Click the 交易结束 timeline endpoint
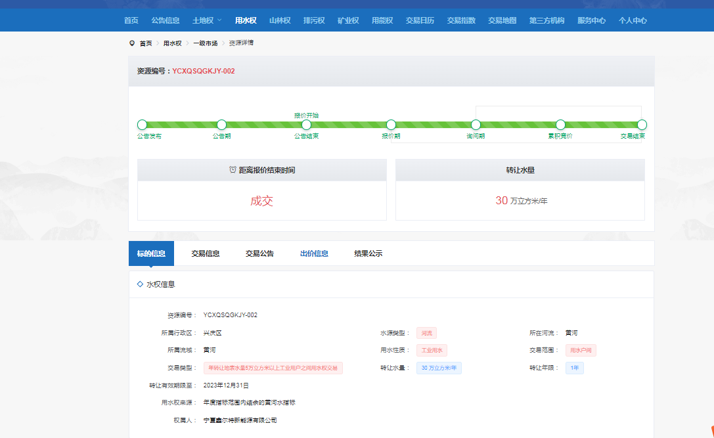 642,125
